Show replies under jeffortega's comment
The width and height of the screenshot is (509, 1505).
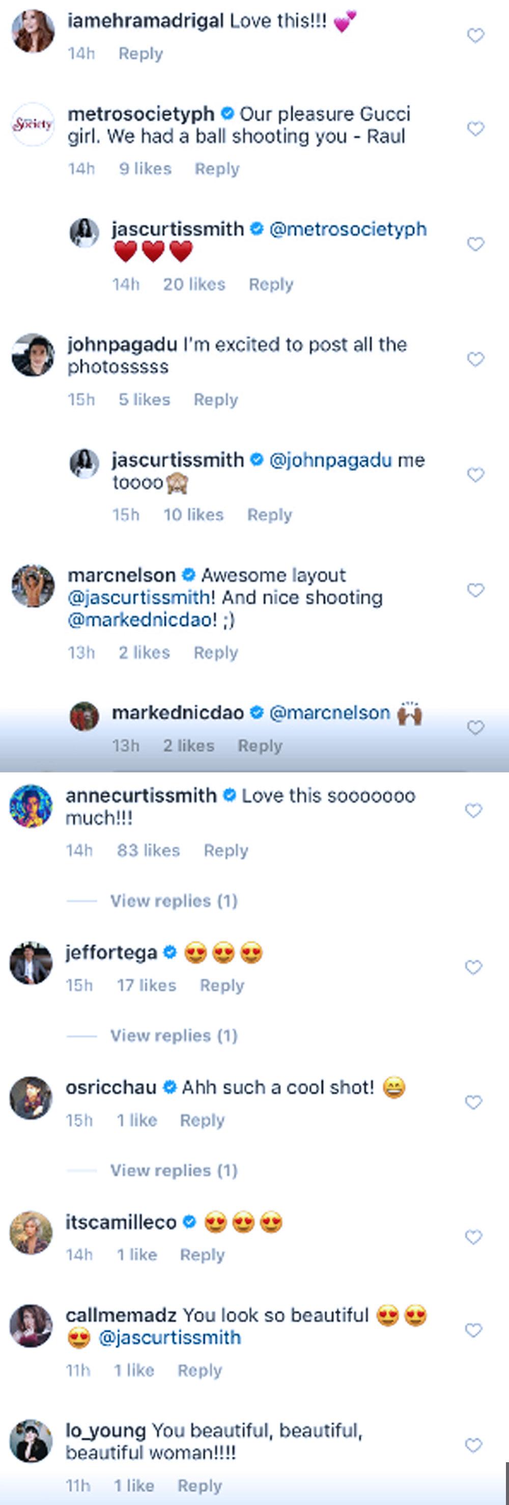[174, 1036]
